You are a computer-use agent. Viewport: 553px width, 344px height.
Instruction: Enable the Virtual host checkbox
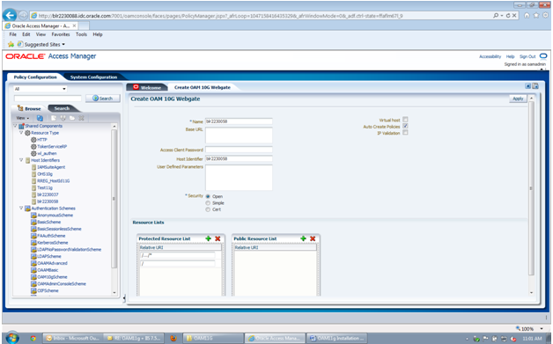(405, 120)
